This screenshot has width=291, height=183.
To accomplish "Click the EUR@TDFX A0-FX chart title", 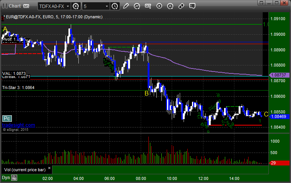I will [53, 17].
